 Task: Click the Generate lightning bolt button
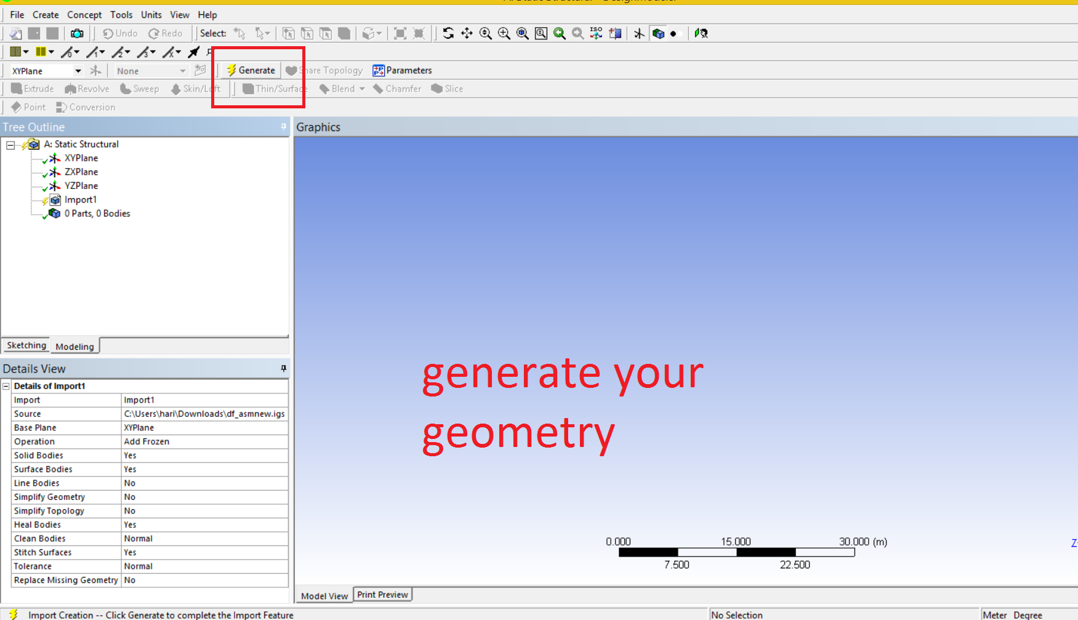coord(251,70)
